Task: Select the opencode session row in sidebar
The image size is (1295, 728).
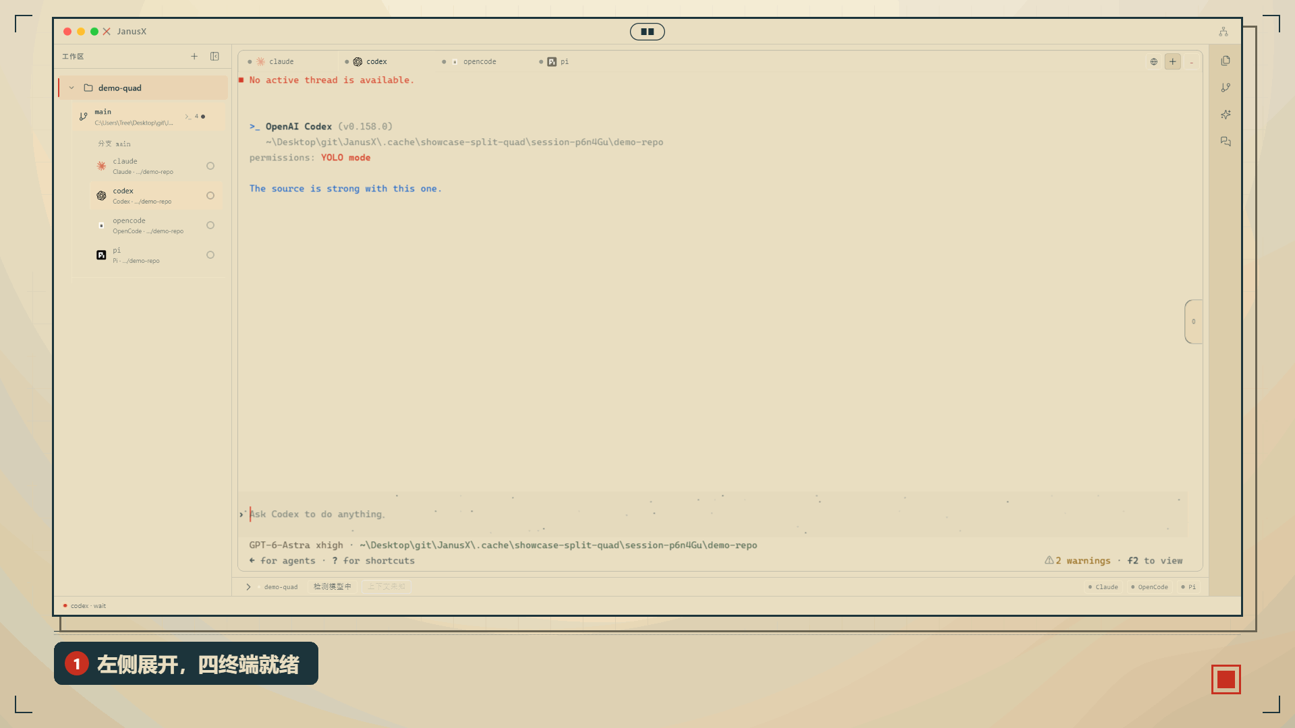Action: coord(156,225)
